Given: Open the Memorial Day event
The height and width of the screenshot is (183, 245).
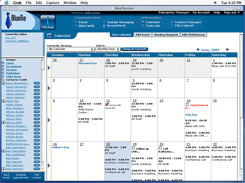Looking at the screenshot, I should click(x=88, y=63).
